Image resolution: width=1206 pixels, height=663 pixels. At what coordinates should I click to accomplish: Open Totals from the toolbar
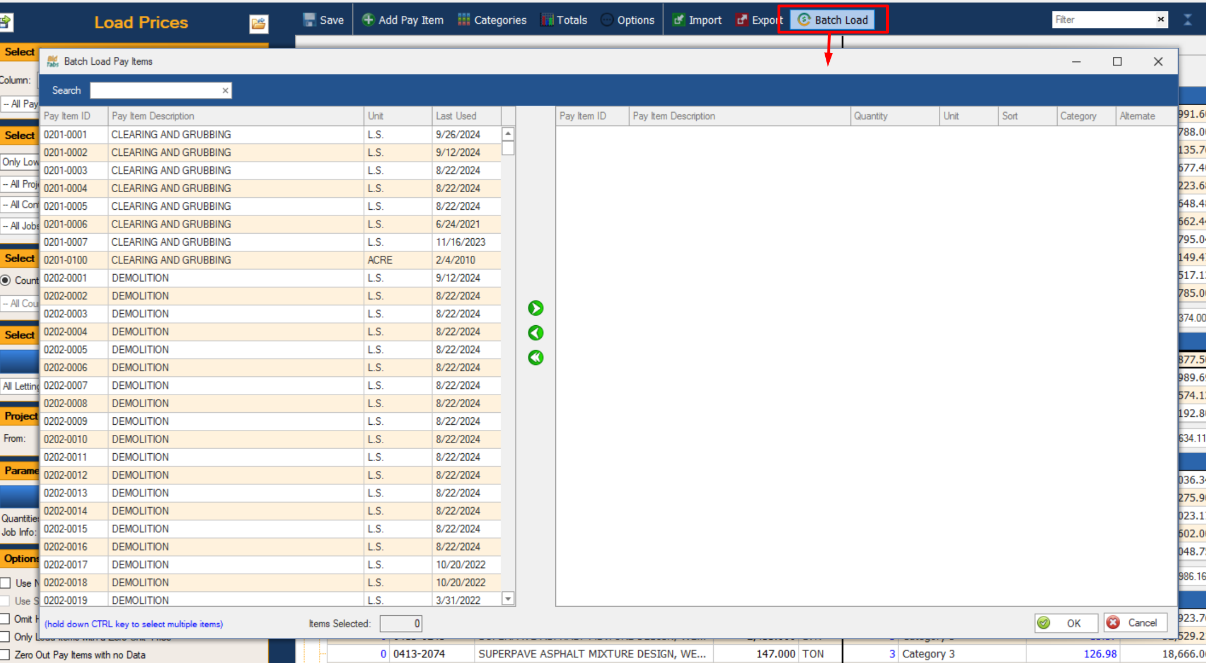tap(564, 20)
